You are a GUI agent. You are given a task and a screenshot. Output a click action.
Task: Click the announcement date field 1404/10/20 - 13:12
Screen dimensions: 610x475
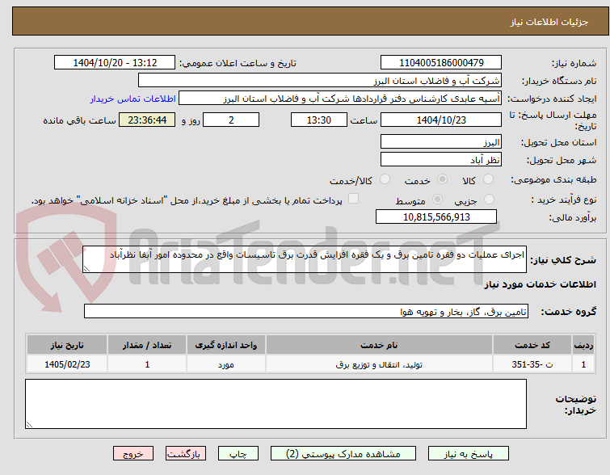point(115,63)
